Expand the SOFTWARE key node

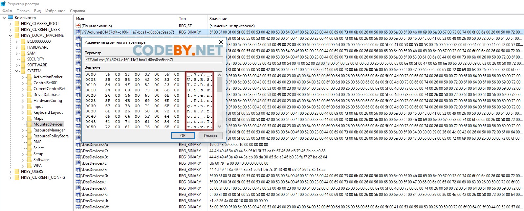[16, 65]
